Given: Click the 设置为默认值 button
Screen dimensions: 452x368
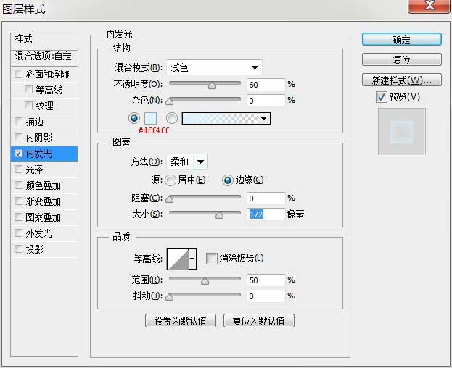Looking at the screenshot, I should tap(181, 320).
